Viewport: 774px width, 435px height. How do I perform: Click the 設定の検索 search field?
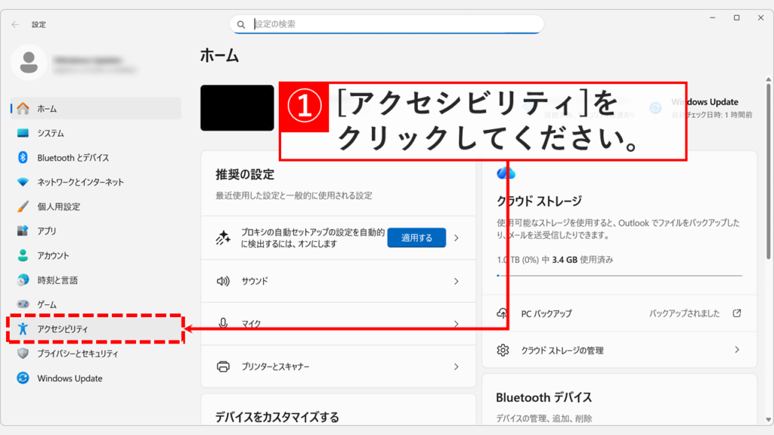[387, 23]
